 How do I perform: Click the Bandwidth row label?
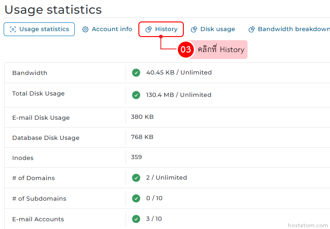30,73
